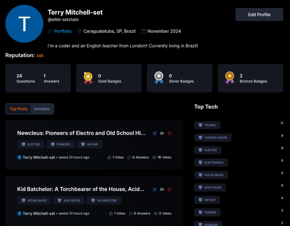Open the Kid Batchelor post title

tap(81, 189)
